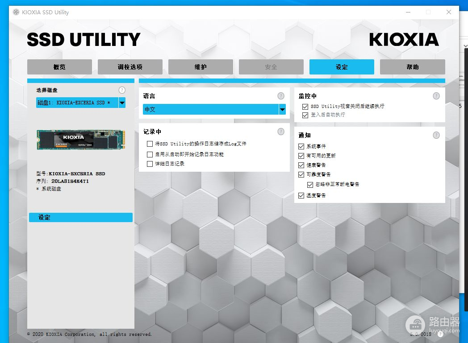The height and width of the screenshot is (343, 468).
Task: Click the help icon in 监控中 panel
Action: 436,96
